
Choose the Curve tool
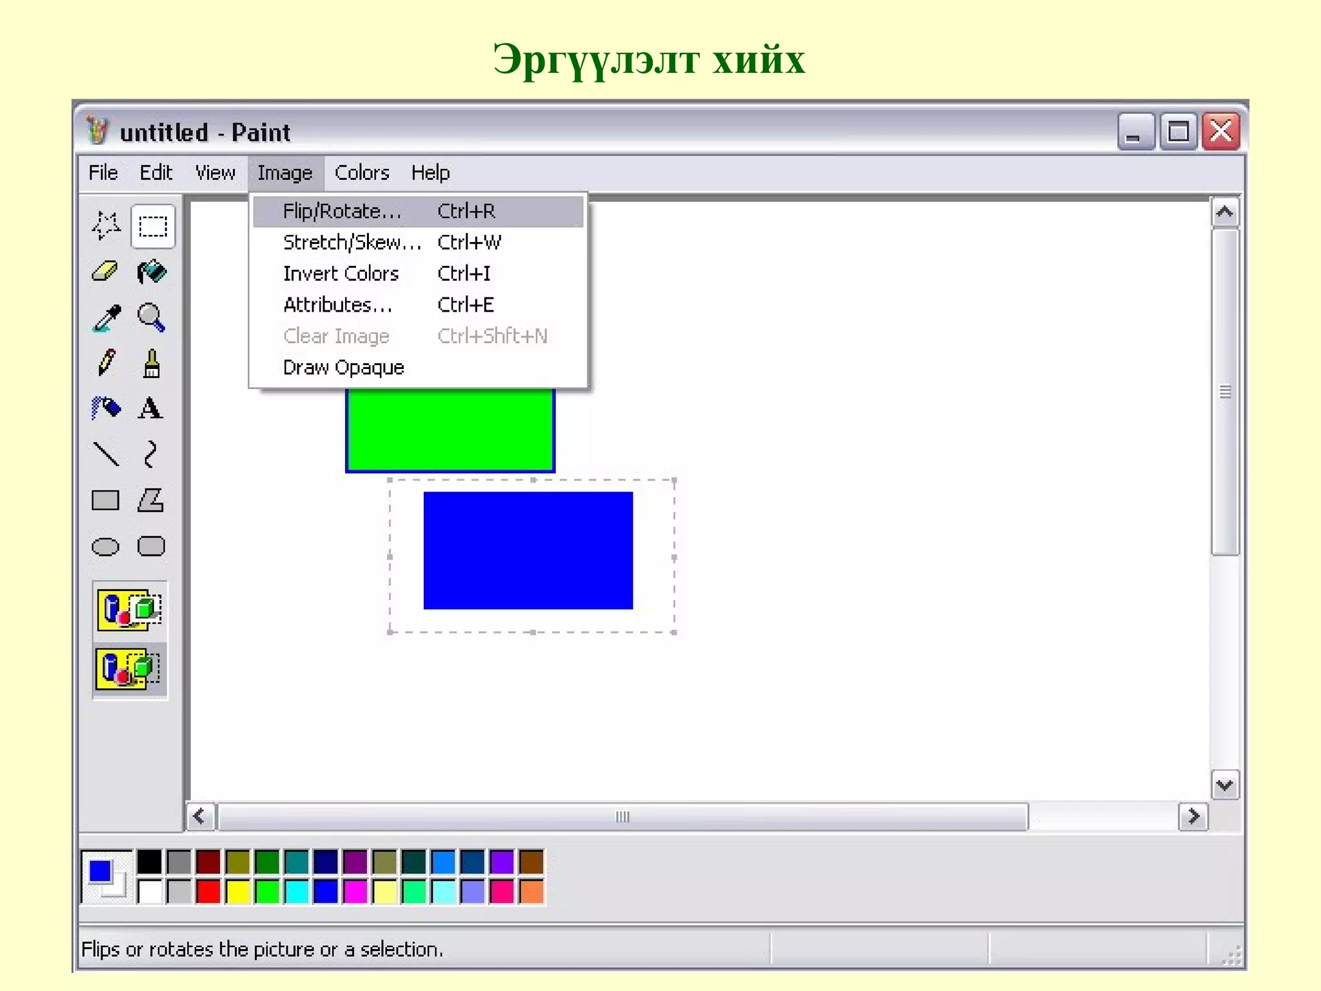pyautogui.click(x=152, y=454)
